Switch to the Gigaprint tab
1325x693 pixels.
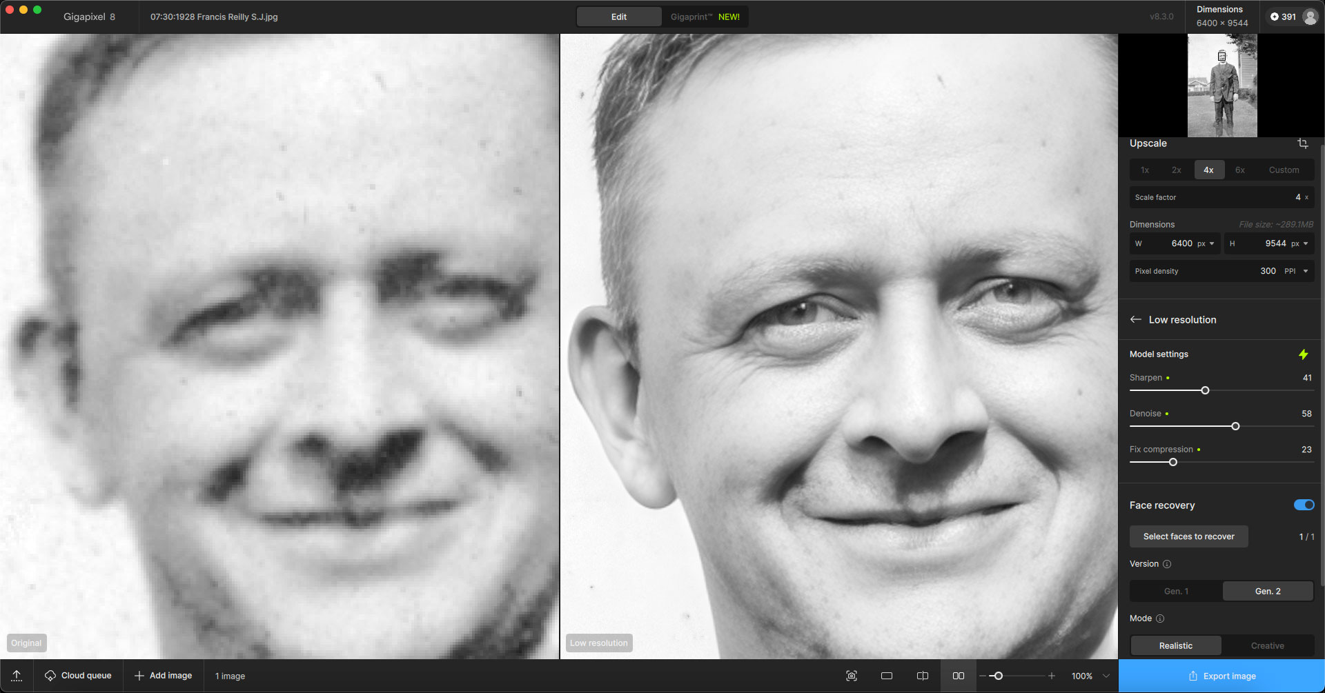click(705, 17)
